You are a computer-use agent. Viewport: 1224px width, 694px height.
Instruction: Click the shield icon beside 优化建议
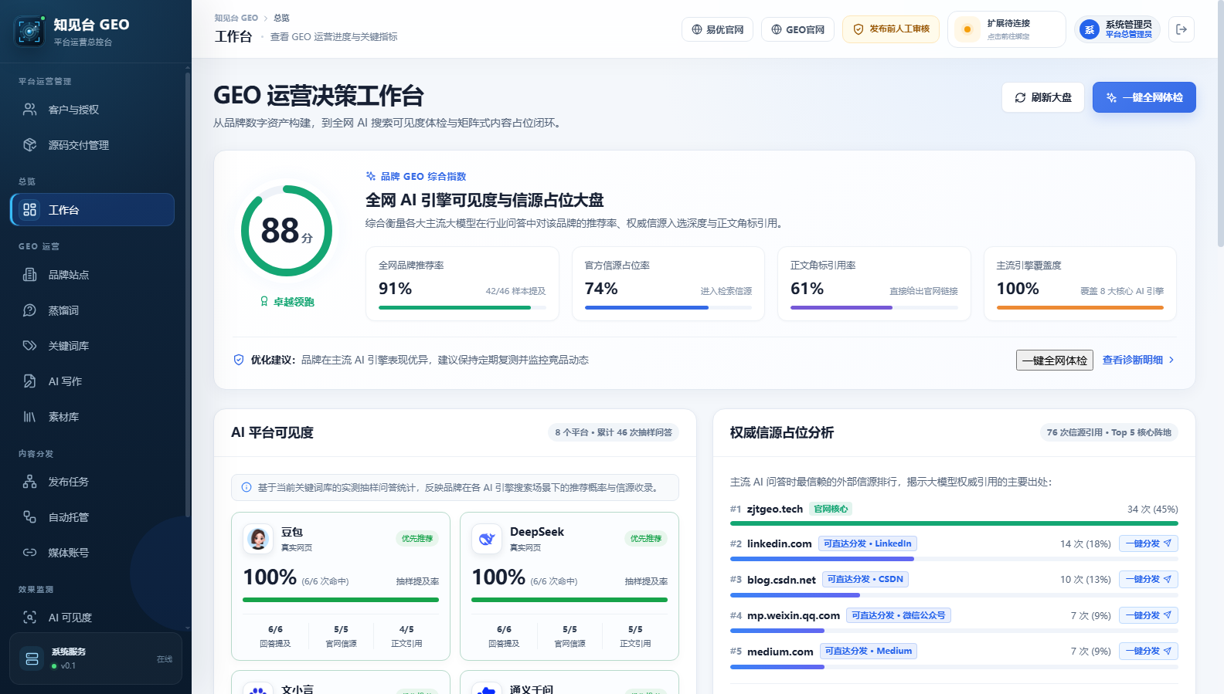tap(239, 360)
